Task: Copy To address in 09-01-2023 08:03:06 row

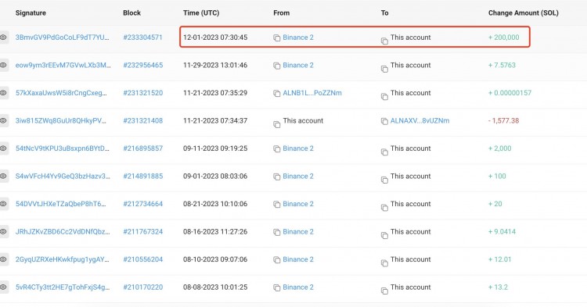Action: point(384,180)
